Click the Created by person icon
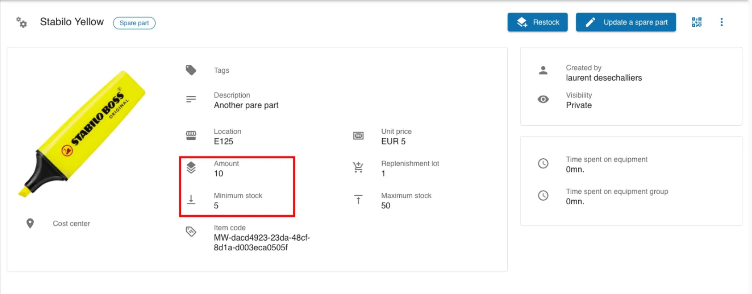Image resolution: width=752 pixels, height=294 pixels. pos(543,70)
